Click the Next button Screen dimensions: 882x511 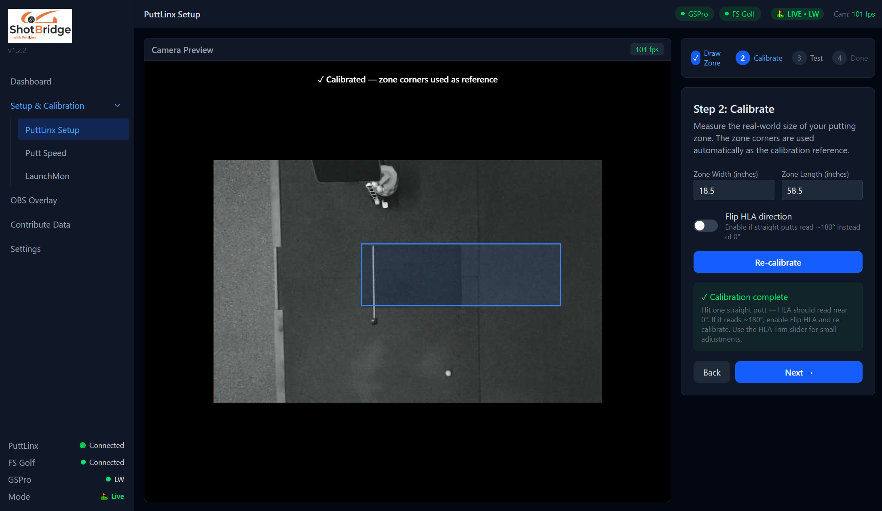[x=798, y=372]
